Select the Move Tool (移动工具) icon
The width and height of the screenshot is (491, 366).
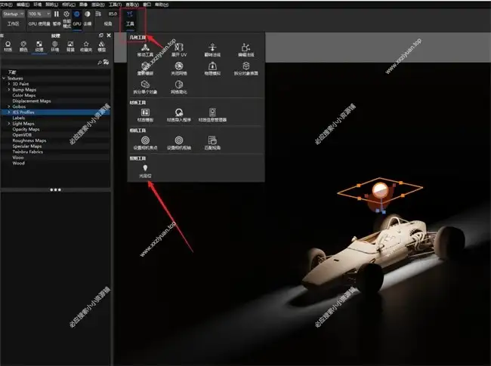click(x=145, y=48)
